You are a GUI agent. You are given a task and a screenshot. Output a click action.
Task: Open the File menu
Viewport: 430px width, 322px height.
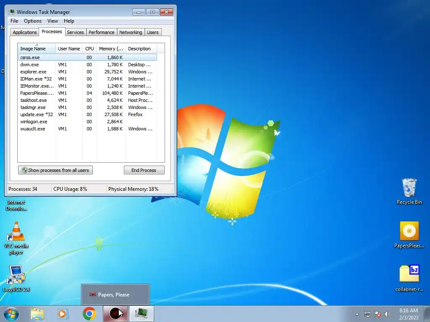(x=14, y=21)
